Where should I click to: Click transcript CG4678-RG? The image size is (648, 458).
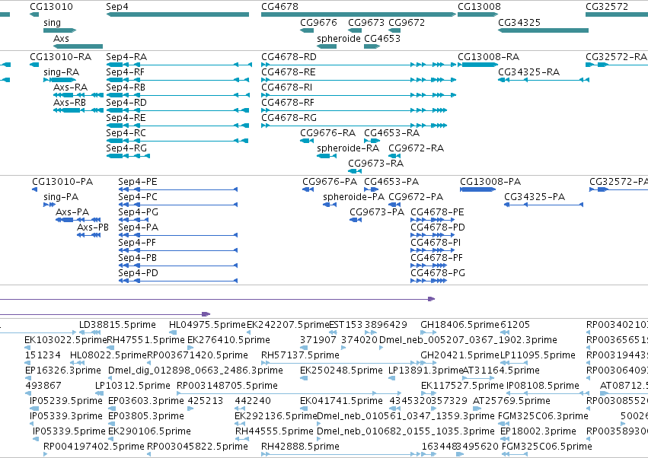[x=354, y=126]
